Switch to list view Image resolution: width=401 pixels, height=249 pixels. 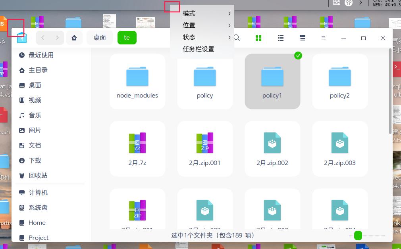pyautogui.click(x=280, y=38)
